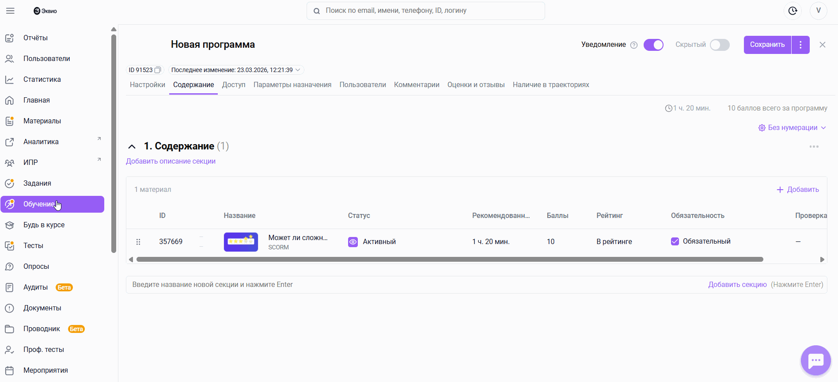Enable the Скрытый toggle
838x382 pixels.
[x=720, y=45]
